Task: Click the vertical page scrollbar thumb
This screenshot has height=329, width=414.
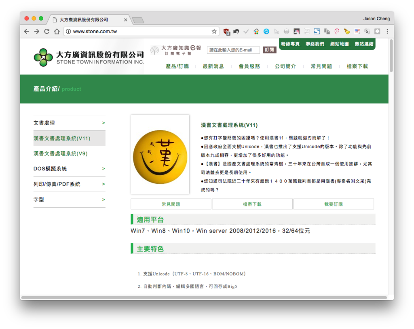Action: coord(391,55)
